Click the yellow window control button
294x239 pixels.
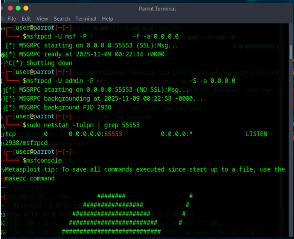click(26, 8)
